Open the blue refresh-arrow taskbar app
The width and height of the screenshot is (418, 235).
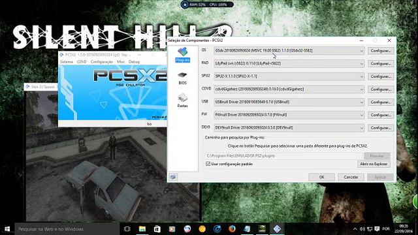coord(217,229)
